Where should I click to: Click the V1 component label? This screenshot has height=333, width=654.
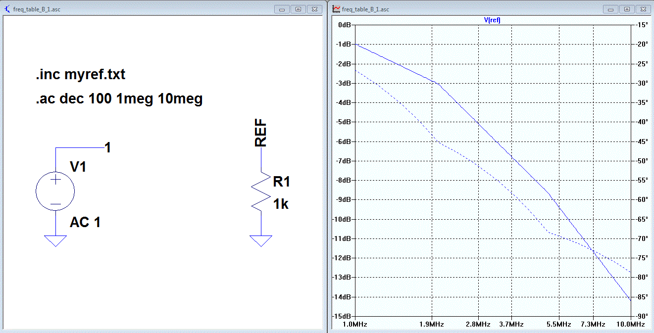(78, 167)
